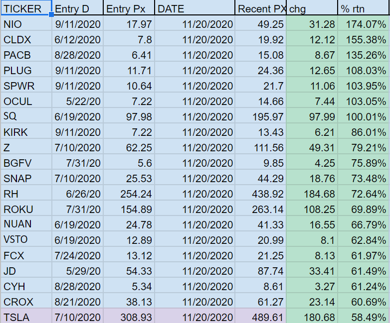This screenshot has height=323, width=390.
Task: Click FCX change value 8.13
Action: [x=312, y=254]
